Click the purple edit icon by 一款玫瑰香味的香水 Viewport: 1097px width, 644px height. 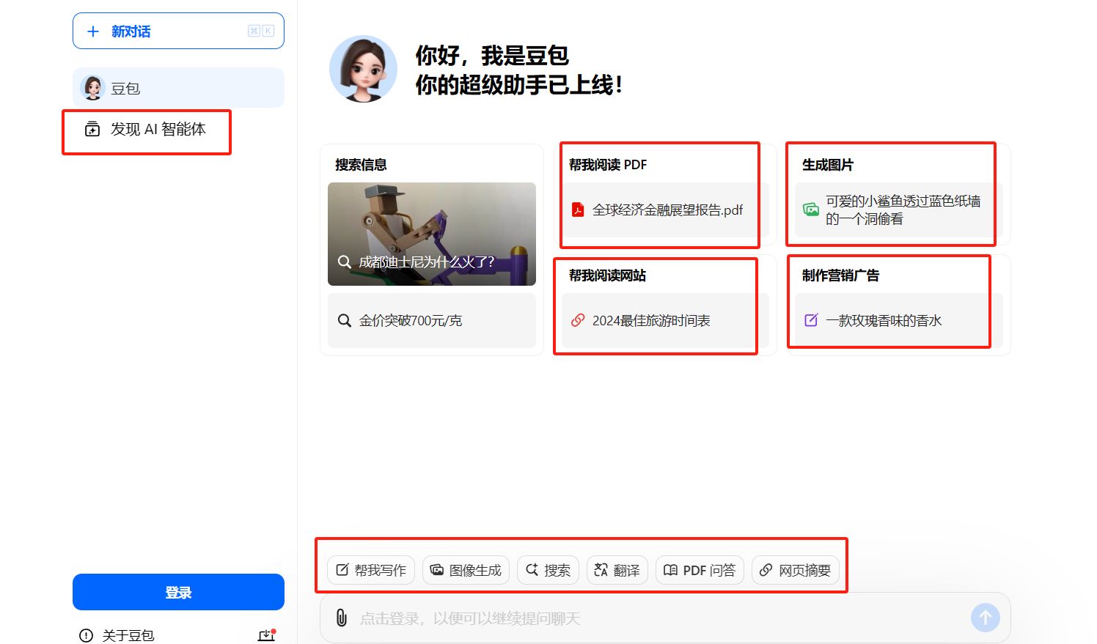pyautogui.click(x=811, y=320)
